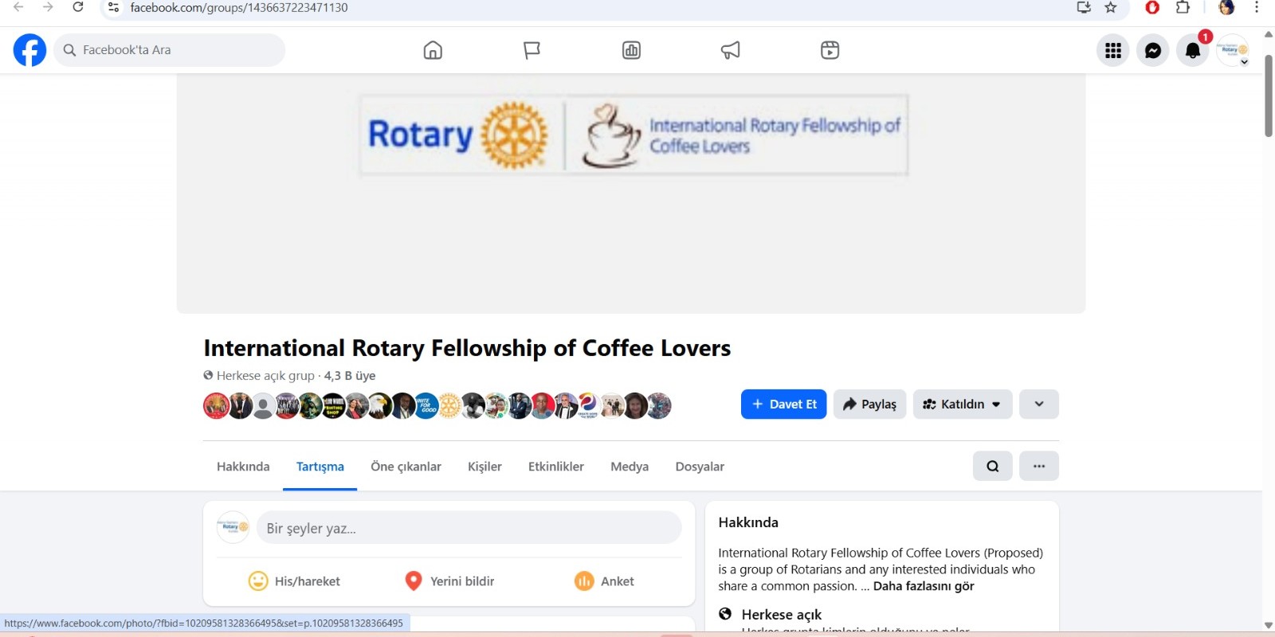Image resolution: width=1275 pixels, height=637 pixels.
Task: Open the browser extensions puzzle icon
Action: (1183, 7)
